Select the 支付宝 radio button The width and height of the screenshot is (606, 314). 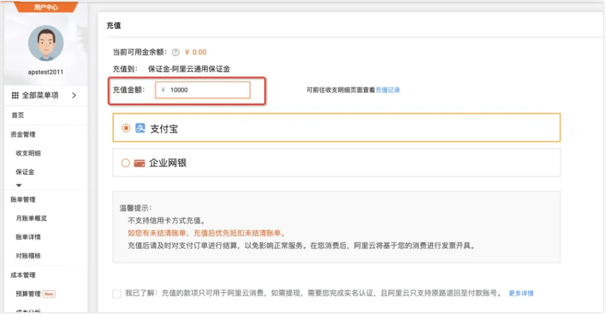125,128
